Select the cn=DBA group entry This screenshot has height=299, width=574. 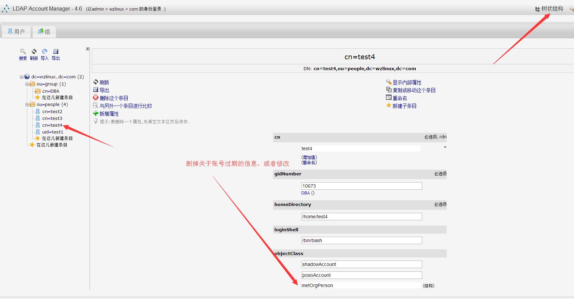tap(51, 91)
